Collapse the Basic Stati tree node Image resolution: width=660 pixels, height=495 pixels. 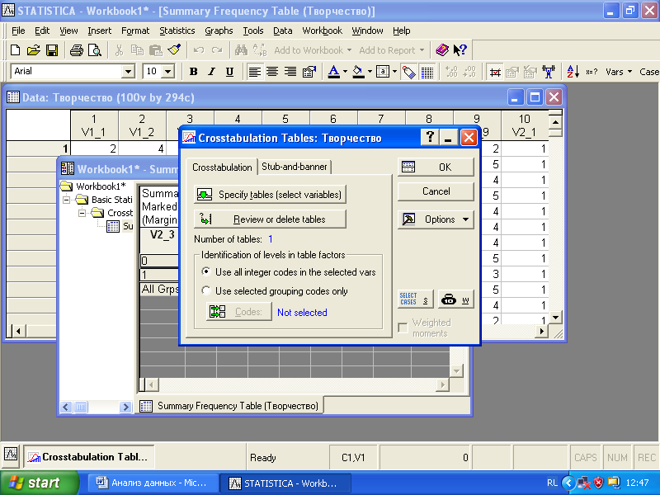point(67,200)
